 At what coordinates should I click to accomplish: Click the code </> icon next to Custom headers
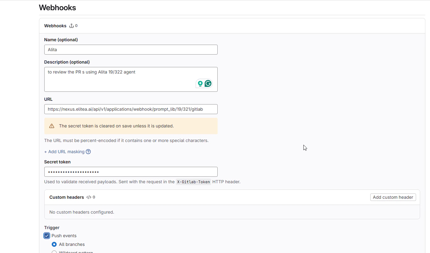point(89,197)
